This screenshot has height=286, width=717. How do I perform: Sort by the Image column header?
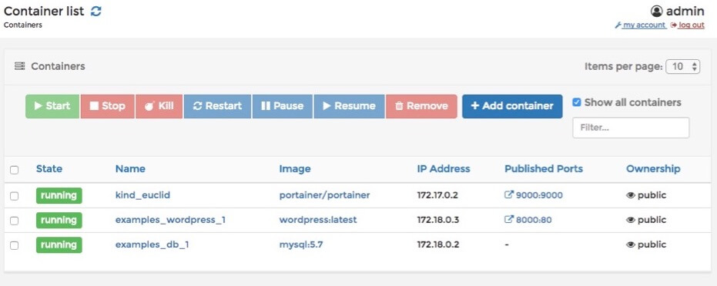point(295,169)
